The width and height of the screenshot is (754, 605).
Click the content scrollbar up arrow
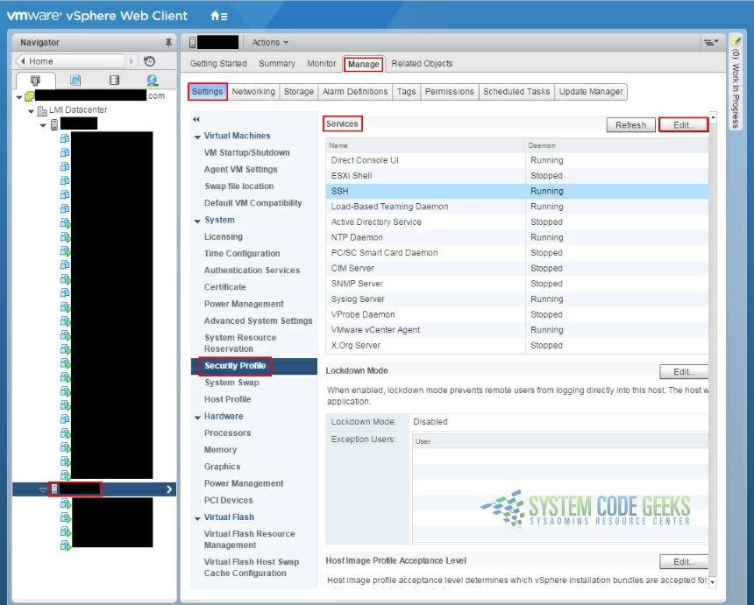[x=713, y=116]
